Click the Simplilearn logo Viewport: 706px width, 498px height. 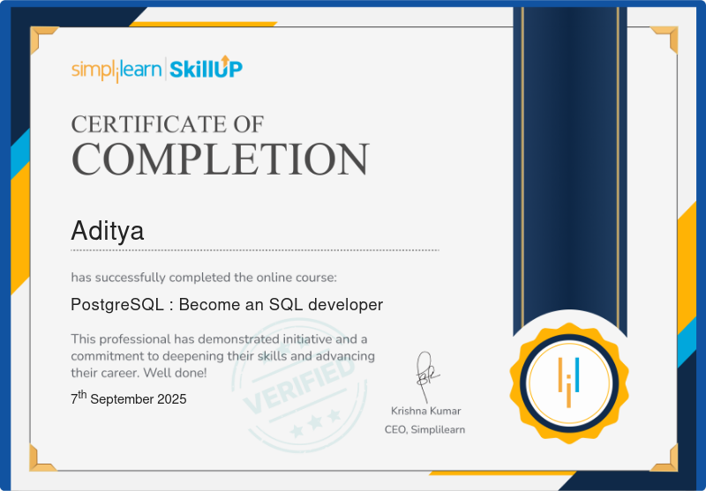(x=116, y=70)
